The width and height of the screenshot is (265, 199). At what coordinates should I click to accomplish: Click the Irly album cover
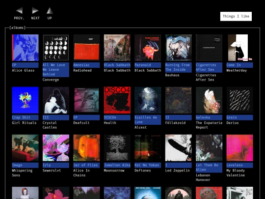pos(56,148)
